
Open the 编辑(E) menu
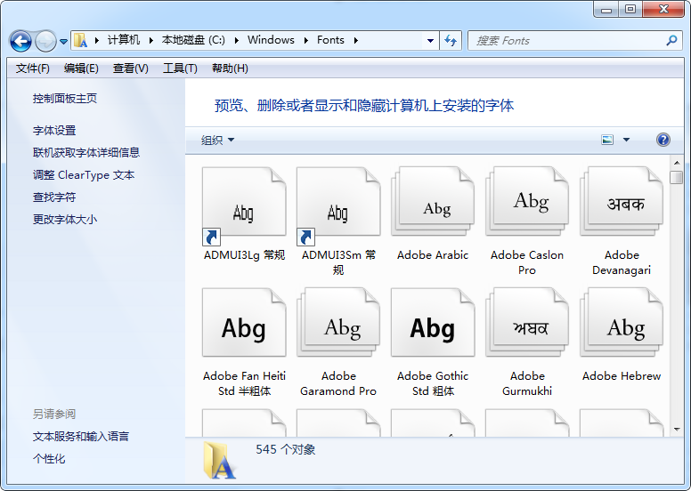pyautogui.click(x=81, y=68)
